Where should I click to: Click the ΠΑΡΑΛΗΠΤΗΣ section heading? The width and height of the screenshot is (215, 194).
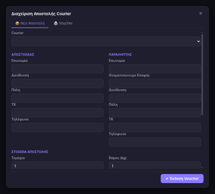point(120,55)
